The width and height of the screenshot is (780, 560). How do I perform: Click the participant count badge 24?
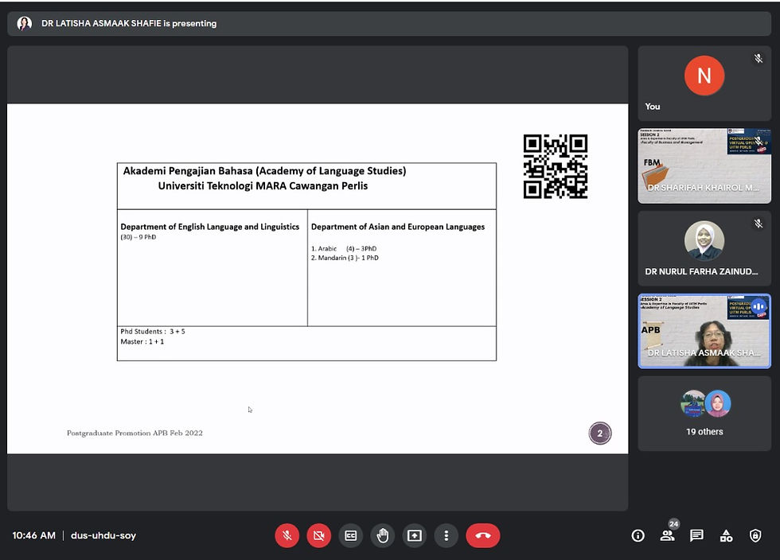click(673, 523)
